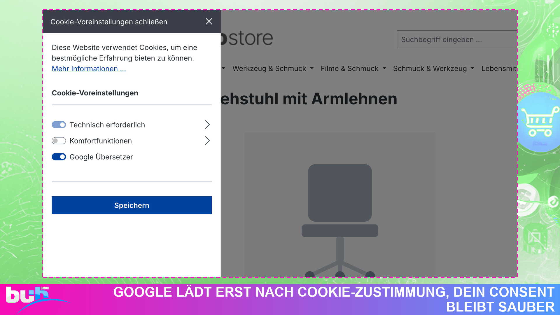
Task: Click the dropdown arrow beside Werkzeug & Schmuck
Action: click(x=312, y=69)
